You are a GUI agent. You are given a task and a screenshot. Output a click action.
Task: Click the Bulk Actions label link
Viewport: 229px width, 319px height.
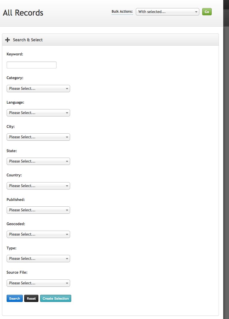[122, 12]
